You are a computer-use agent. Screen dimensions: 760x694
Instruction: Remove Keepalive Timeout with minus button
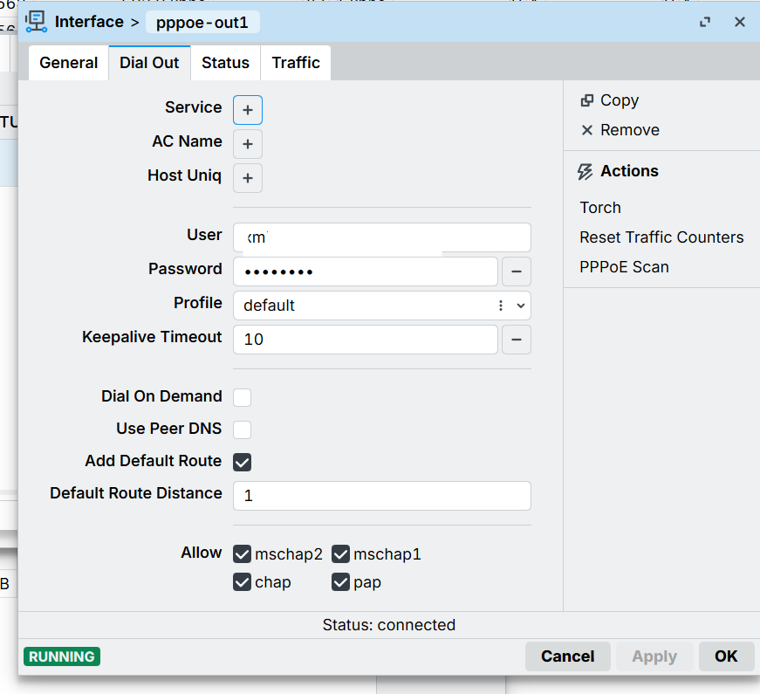coord(517,340)
